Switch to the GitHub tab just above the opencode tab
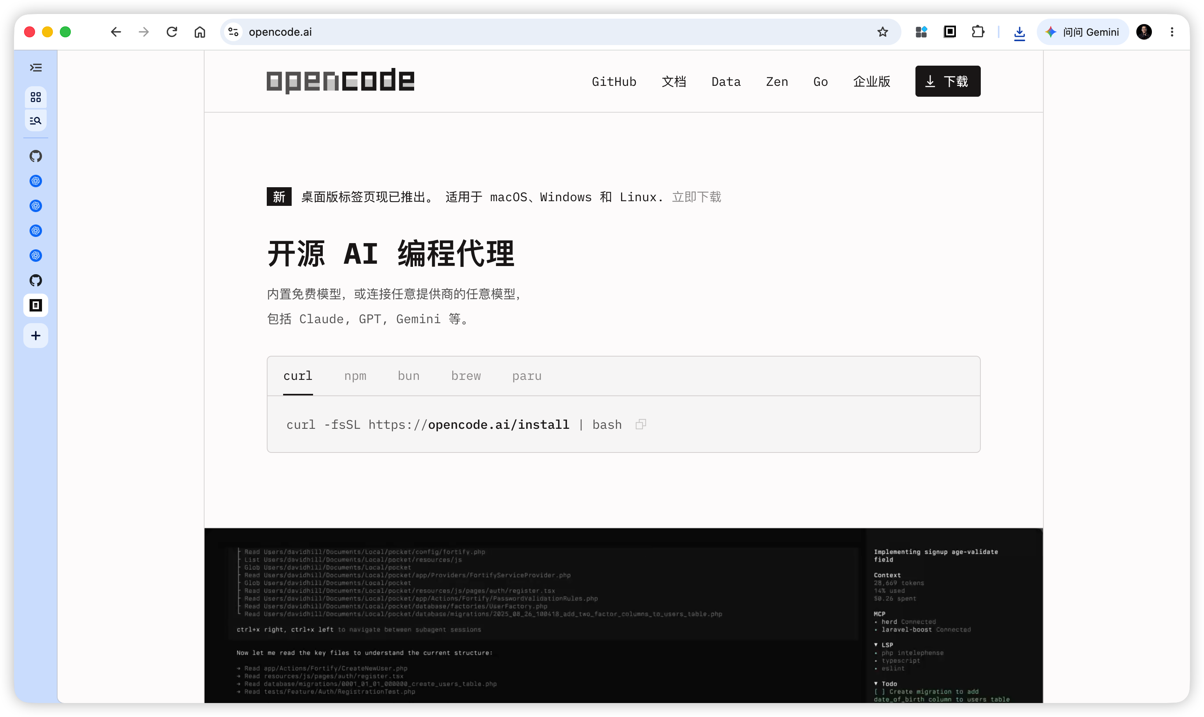The height and width of the screenshot is (717, 1204). pos(36,280)
